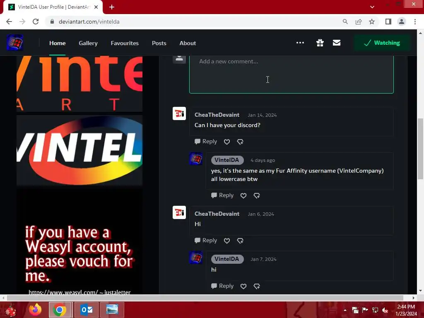This screenshot has width=424, height=318.
Task: Like the 'Can I have your discord?' comment
Action: (x=227, y=142)
